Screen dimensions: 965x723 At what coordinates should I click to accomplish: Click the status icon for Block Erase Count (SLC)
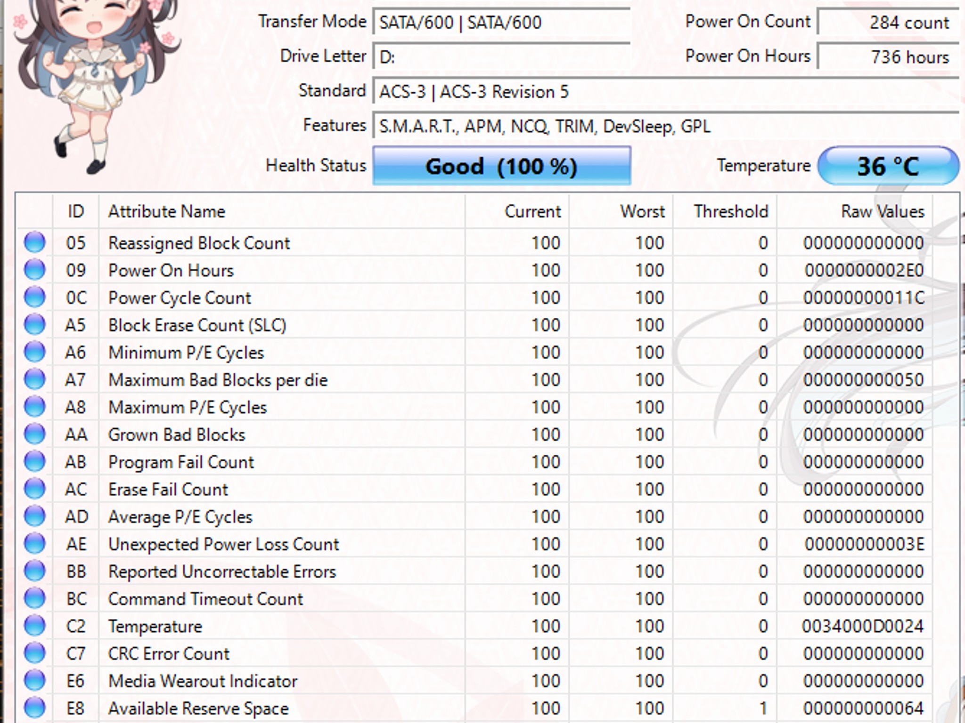point(35,324)
